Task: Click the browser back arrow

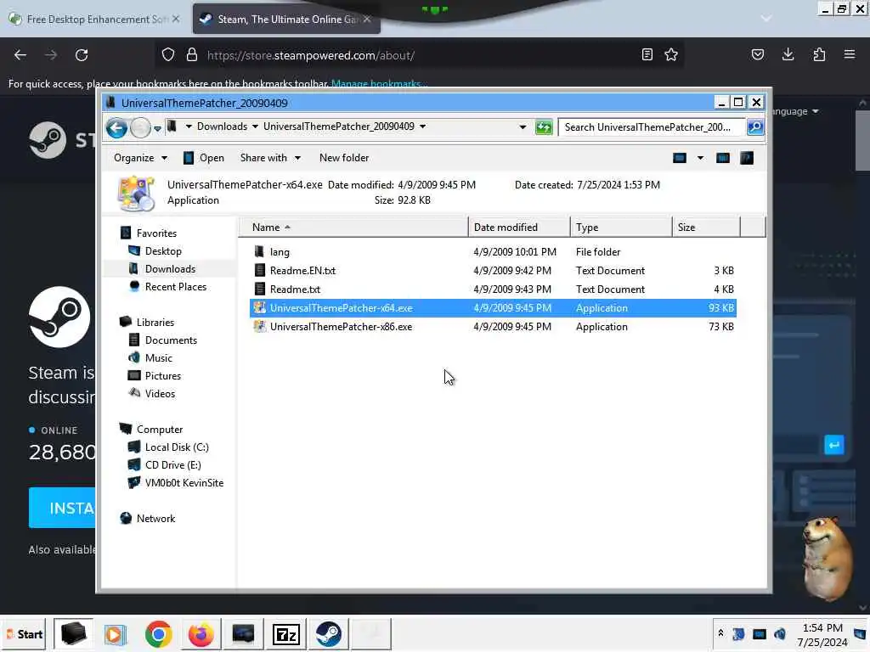Action: tap(20, 55)
